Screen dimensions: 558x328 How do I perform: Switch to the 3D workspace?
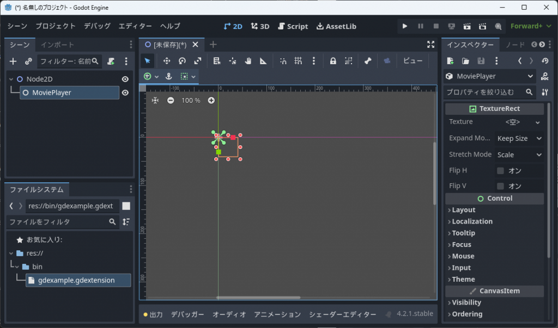[x=260, y=26]
